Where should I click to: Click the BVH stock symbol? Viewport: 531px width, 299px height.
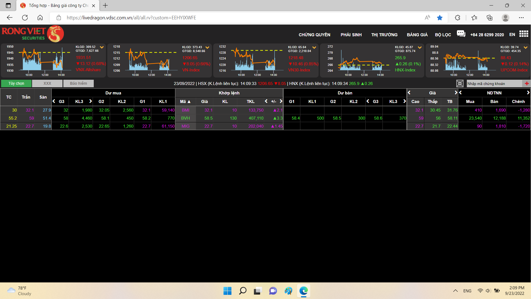[185, 118]
